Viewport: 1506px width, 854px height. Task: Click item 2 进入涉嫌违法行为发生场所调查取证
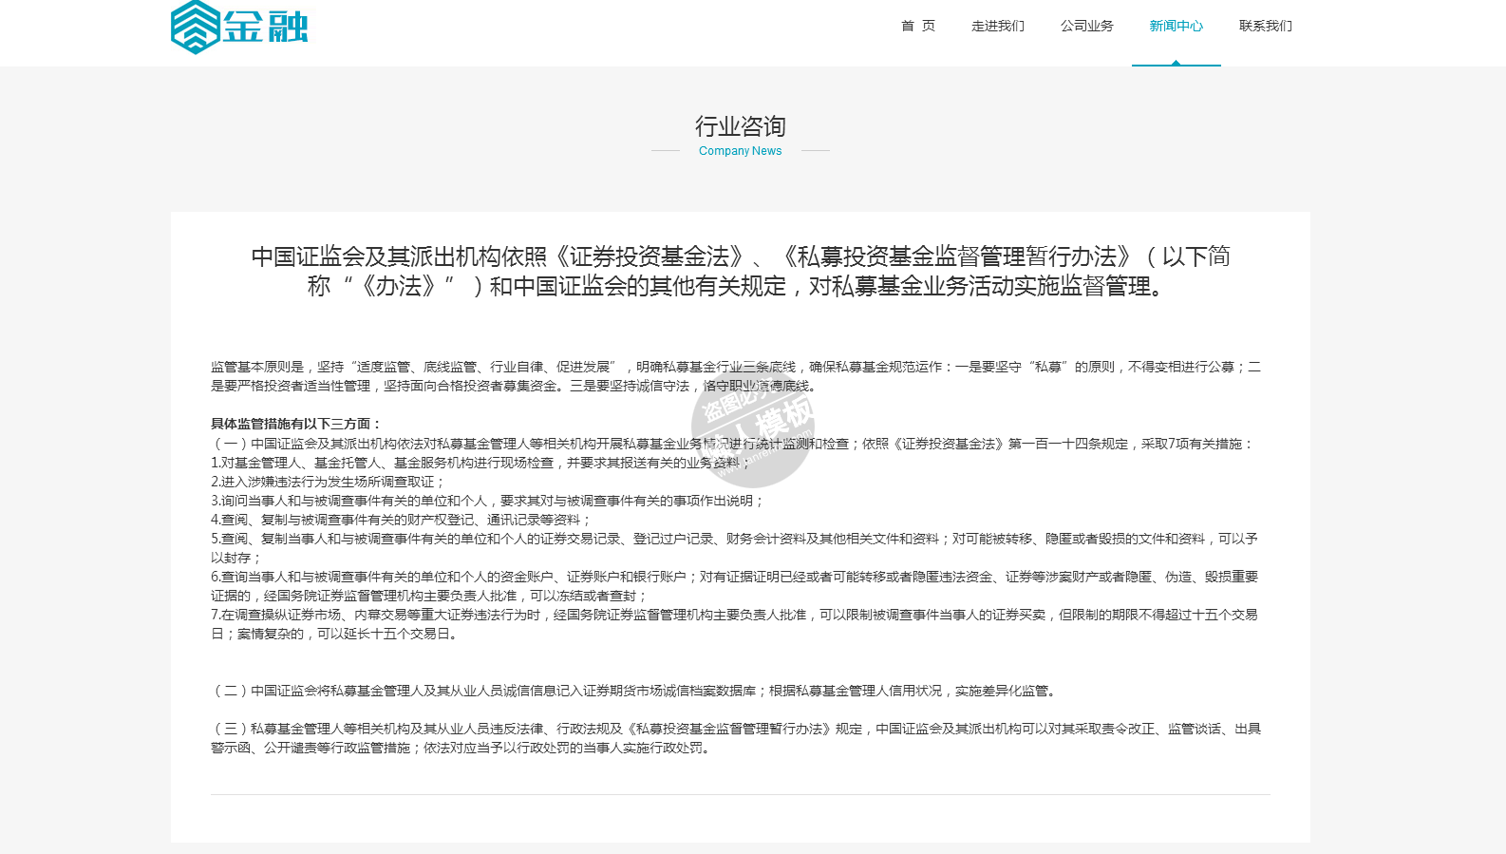pos(328,482)
